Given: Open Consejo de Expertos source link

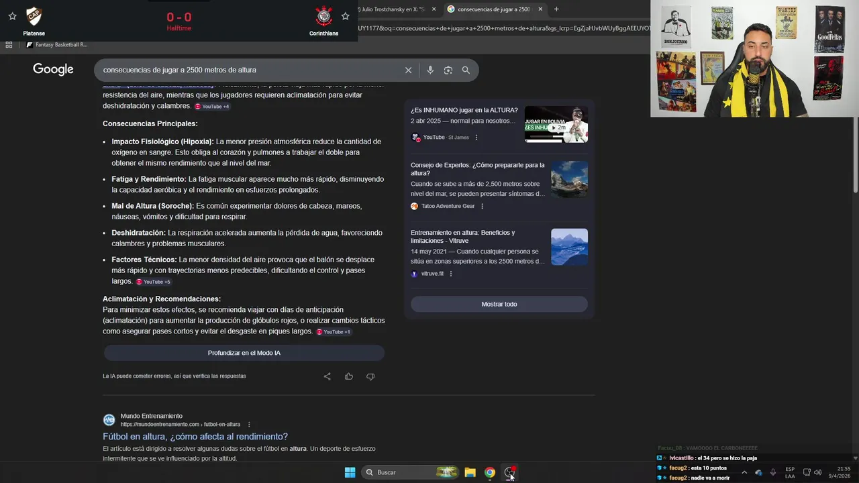Looking at the screenshot, I should (478, 169).
